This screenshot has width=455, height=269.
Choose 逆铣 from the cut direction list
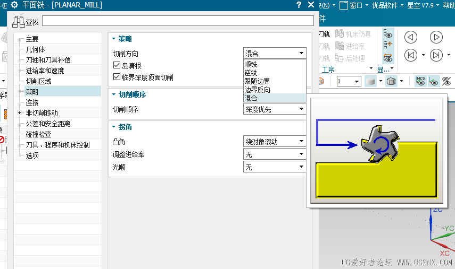coord(275,73)
